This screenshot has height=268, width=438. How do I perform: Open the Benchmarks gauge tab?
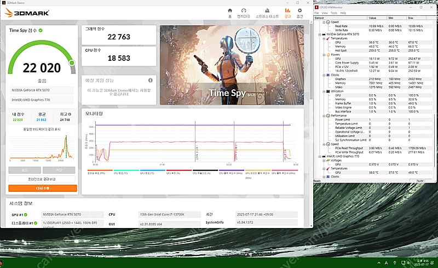[244, 10]
